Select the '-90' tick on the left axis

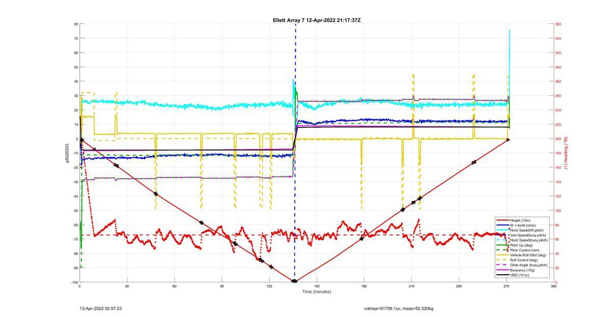75,268
